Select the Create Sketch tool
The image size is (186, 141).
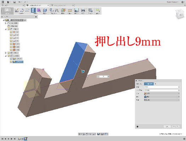[17, 10]
